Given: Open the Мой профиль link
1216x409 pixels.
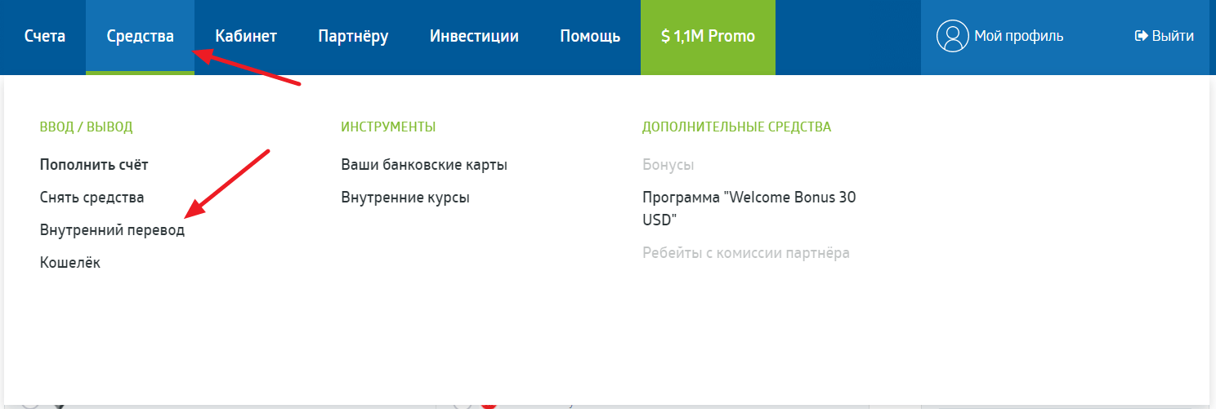Looking at the screenshot, I should coord(1018,37).
